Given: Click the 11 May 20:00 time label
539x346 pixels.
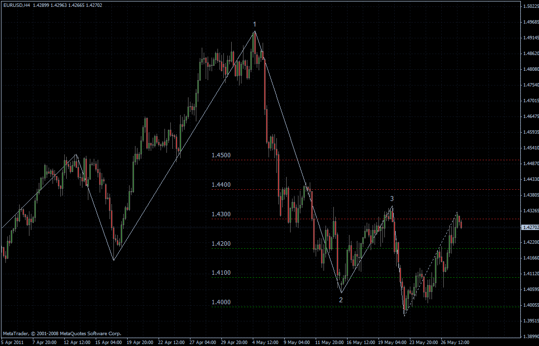Looking at the screenshot, I should pyautogui.click(x=329, y=343).
